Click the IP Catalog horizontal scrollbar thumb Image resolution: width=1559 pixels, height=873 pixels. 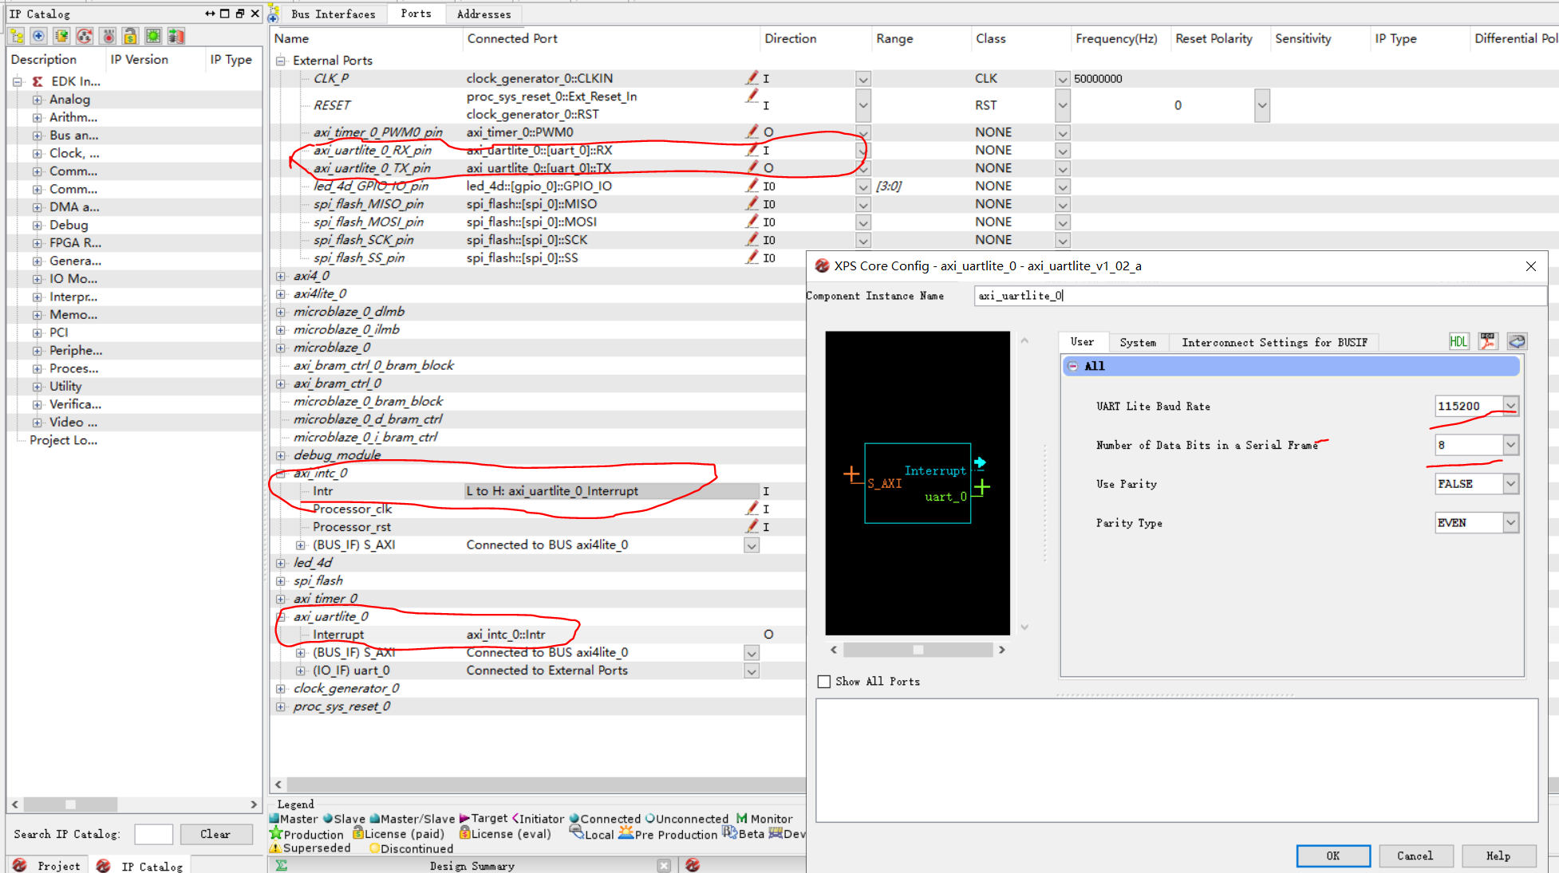click(70, 804)
